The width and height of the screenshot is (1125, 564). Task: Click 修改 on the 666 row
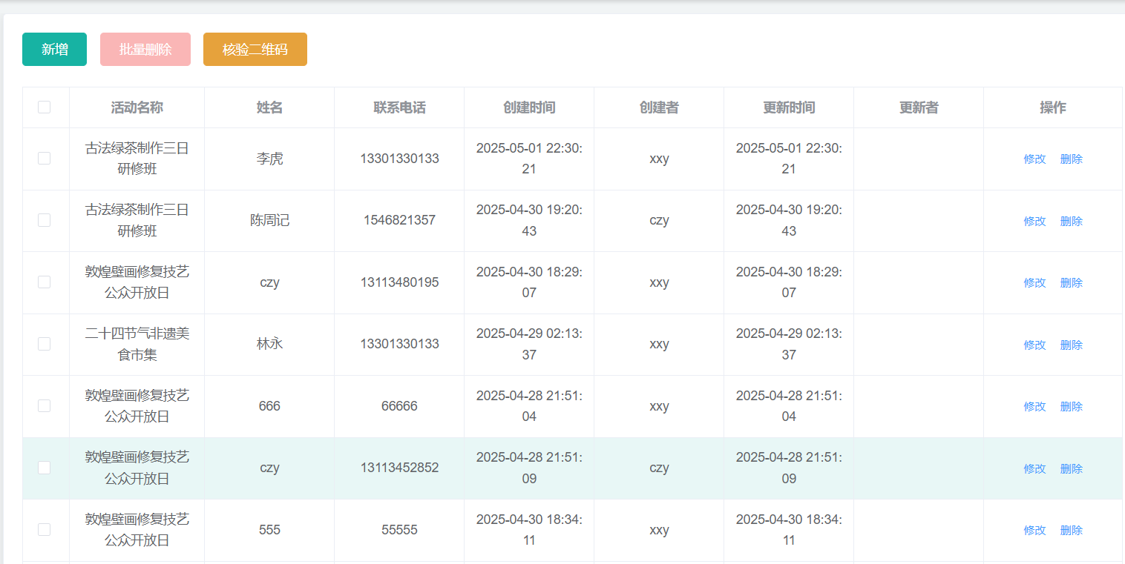(1034, 407)
